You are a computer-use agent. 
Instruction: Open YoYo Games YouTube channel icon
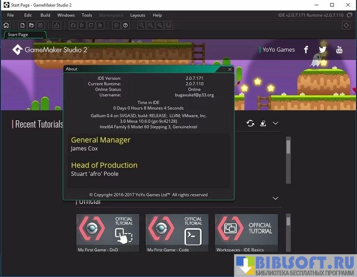tap(339, 50)
